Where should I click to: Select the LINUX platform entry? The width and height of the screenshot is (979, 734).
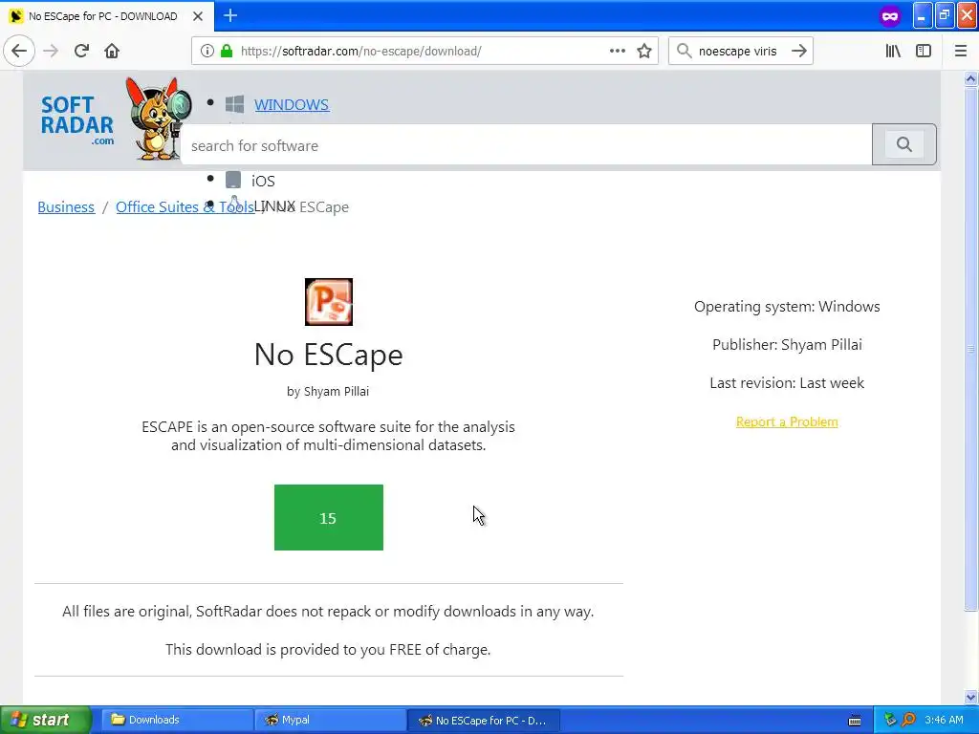(x=274, y=206)
